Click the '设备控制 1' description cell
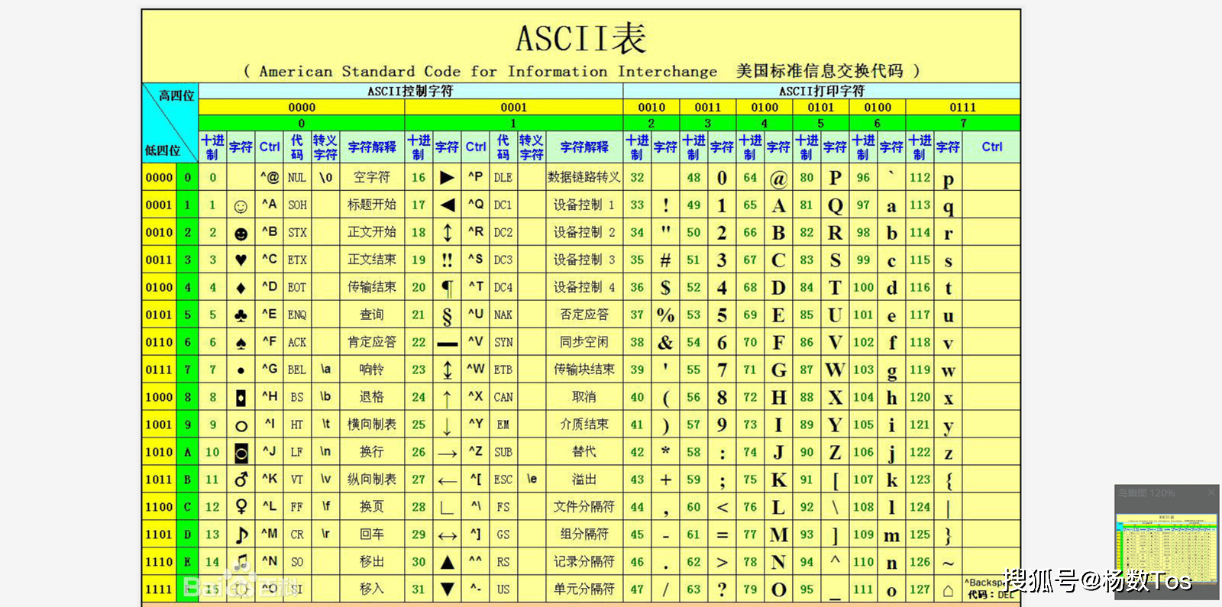This screenshot has height=607, width=1222. (584, 205)
